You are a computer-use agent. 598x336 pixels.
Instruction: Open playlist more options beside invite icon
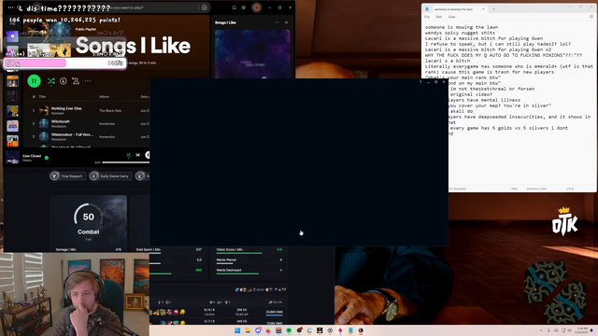click(88, 81)
